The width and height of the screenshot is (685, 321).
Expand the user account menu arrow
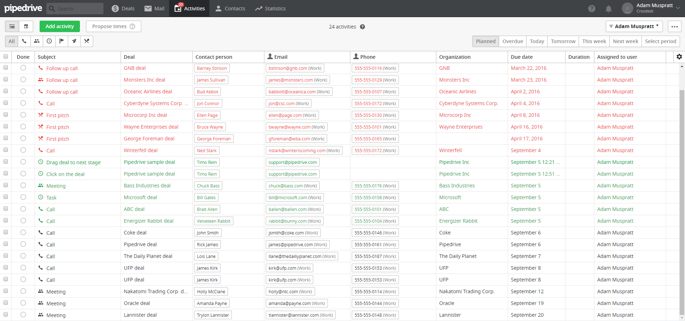click(x=678, y=8)
